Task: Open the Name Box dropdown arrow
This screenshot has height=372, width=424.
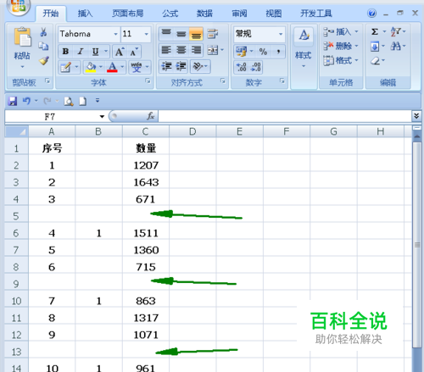Action: [x=102, y=116]
